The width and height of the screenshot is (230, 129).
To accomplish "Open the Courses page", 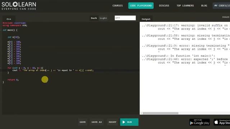I will pyautogui.click(x=118, y=6).
